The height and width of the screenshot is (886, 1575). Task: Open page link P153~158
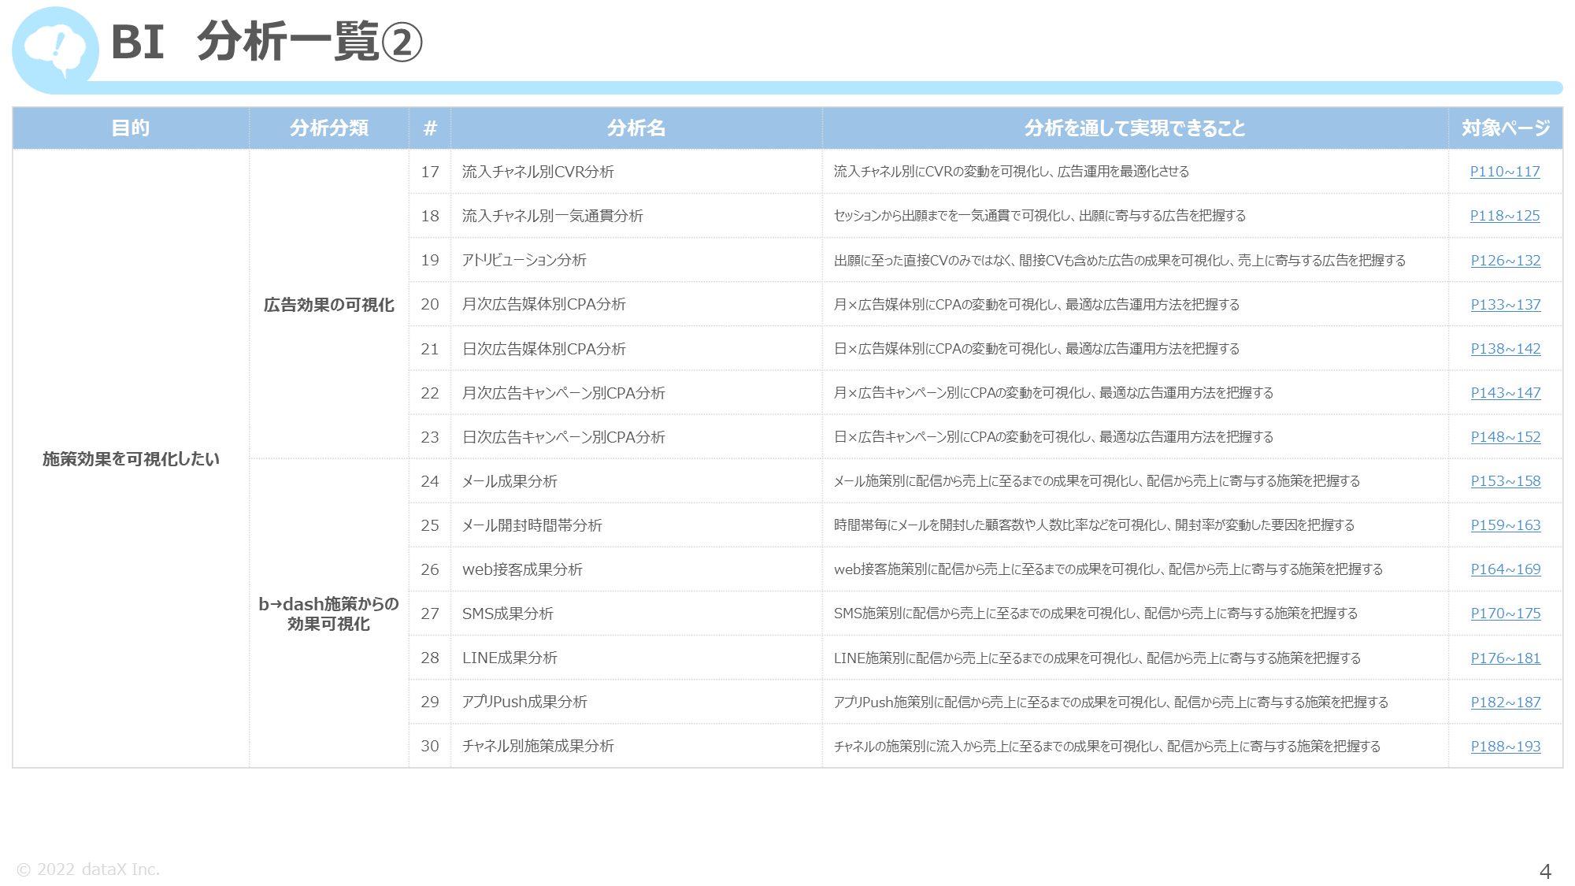(1506, 481)
